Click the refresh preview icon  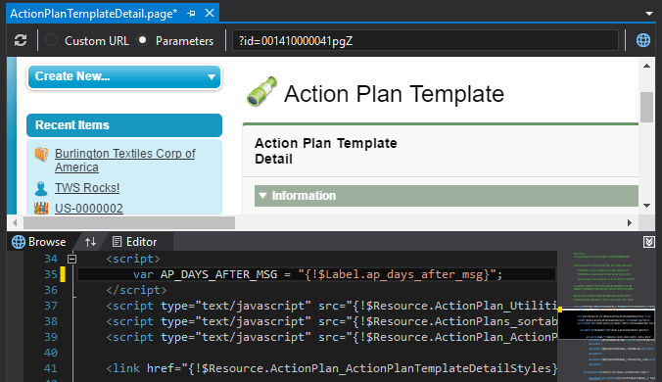21,40
